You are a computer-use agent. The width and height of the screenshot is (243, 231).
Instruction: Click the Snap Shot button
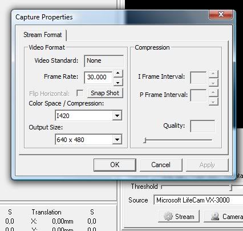[105, 93]
